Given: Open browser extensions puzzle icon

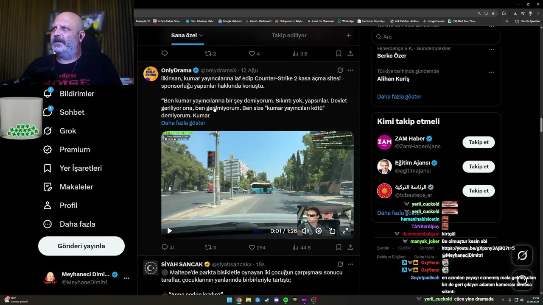Looking at the screenshot, I should [504, 13].
